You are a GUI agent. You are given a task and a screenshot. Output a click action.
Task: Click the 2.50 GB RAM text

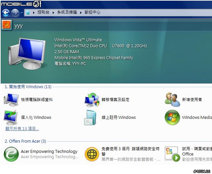[67, 52]
